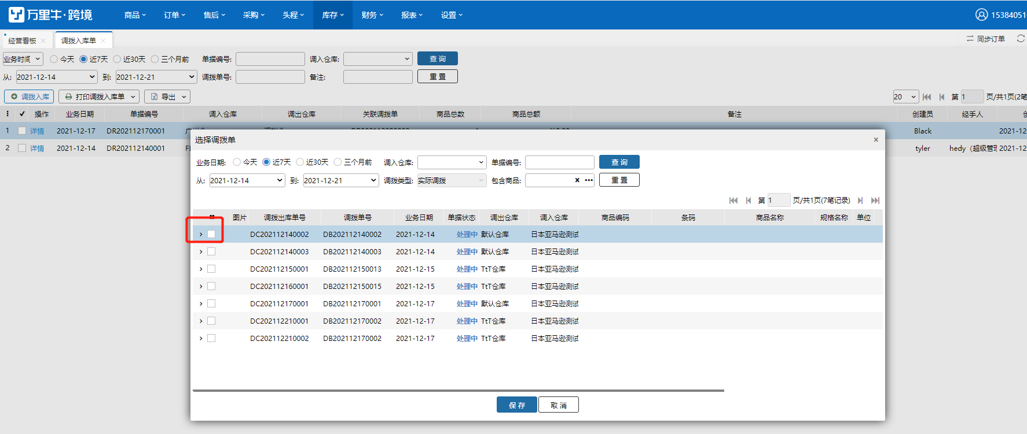Click the 调拨入库 button
1027x434 pixels.
(30, 97)
